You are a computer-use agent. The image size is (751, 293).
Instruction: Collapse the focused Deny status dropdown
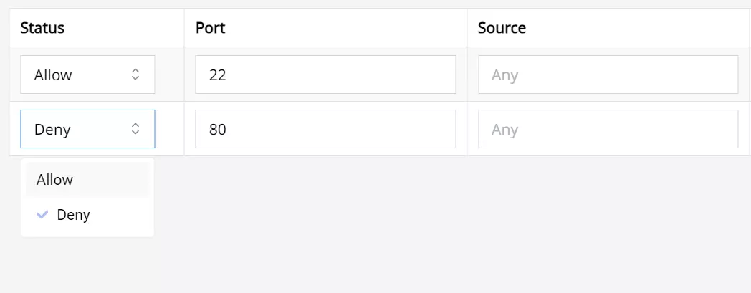point(87,129)
